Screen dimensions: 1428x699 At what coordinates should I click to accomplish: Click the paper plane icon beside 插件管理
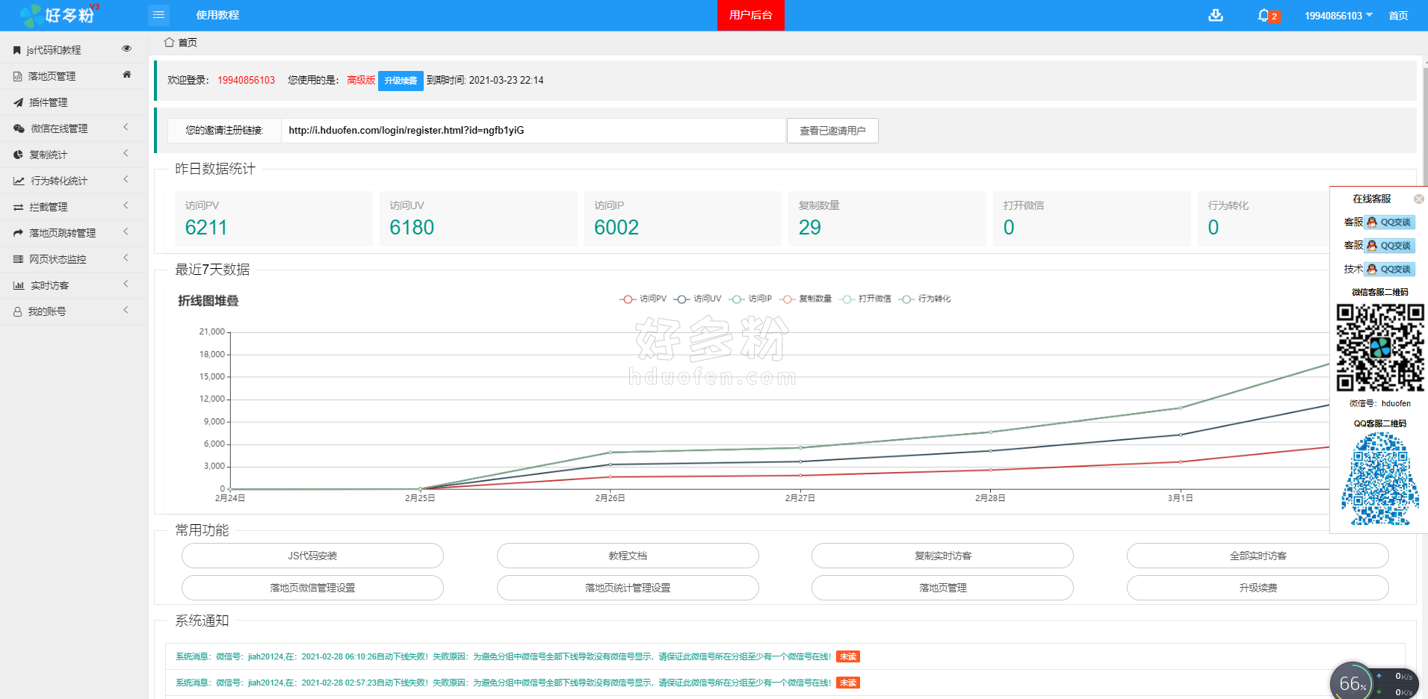point(18,102)
